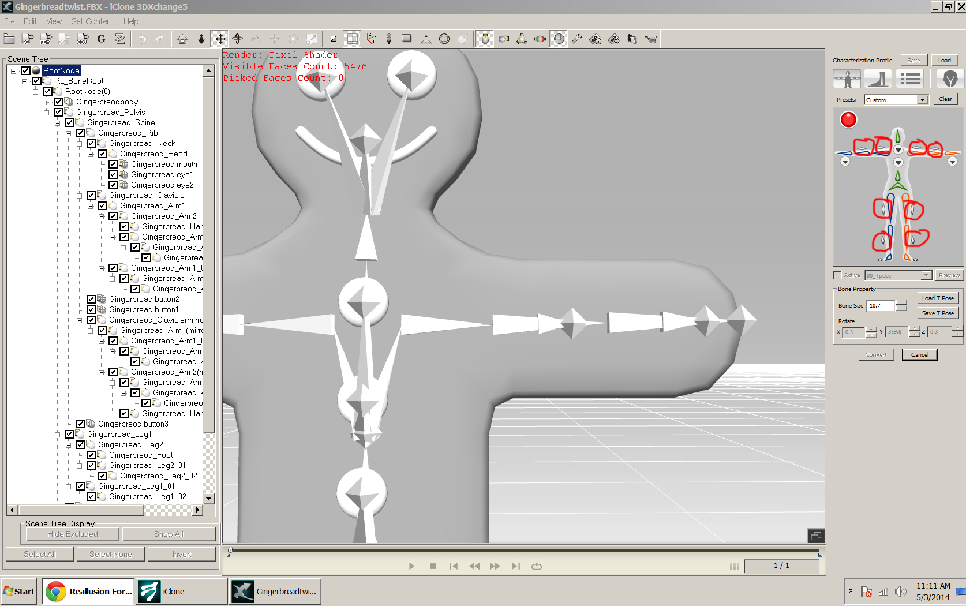Image resolution: width=966 pixels, height=606 pixels.
Task: Open the Get Content menu
Action: pyautogui.click(x=92, y=21)
